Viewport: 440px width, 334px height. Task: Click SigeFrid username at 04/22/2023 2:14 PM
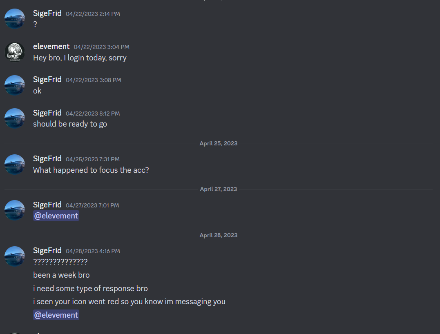click(47, 13)
